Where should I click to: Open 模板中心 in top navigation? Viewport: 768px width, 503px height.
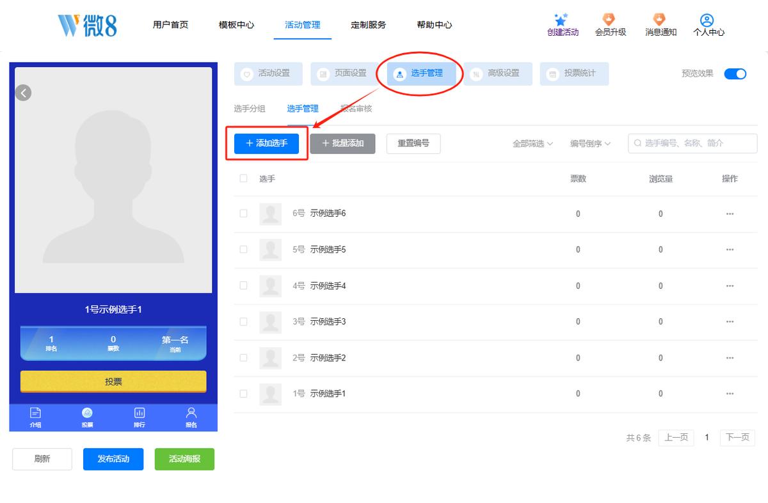point(236,25)
